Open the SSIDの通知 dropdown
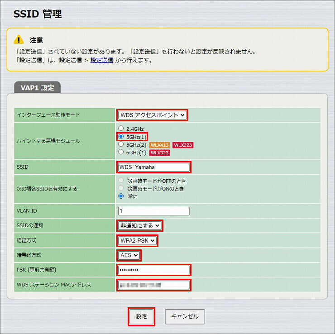 140,225
